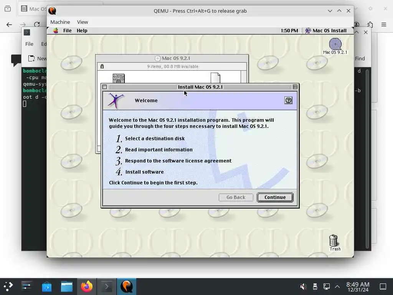393x295 pixels.
Task: Open removable devices tray icon
Action: [x=315, y=287]
